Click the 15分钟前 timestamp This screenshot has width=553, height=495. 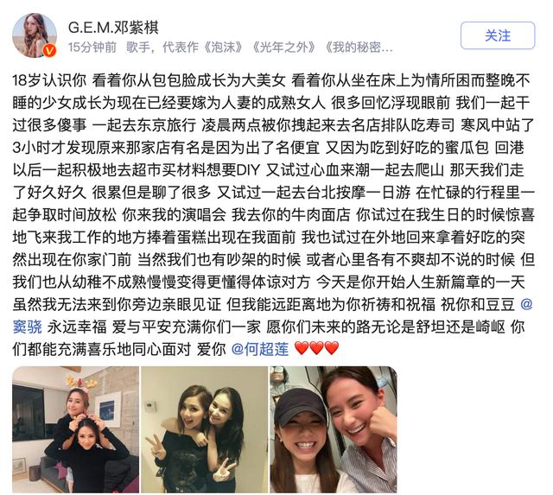click(92, 48)
